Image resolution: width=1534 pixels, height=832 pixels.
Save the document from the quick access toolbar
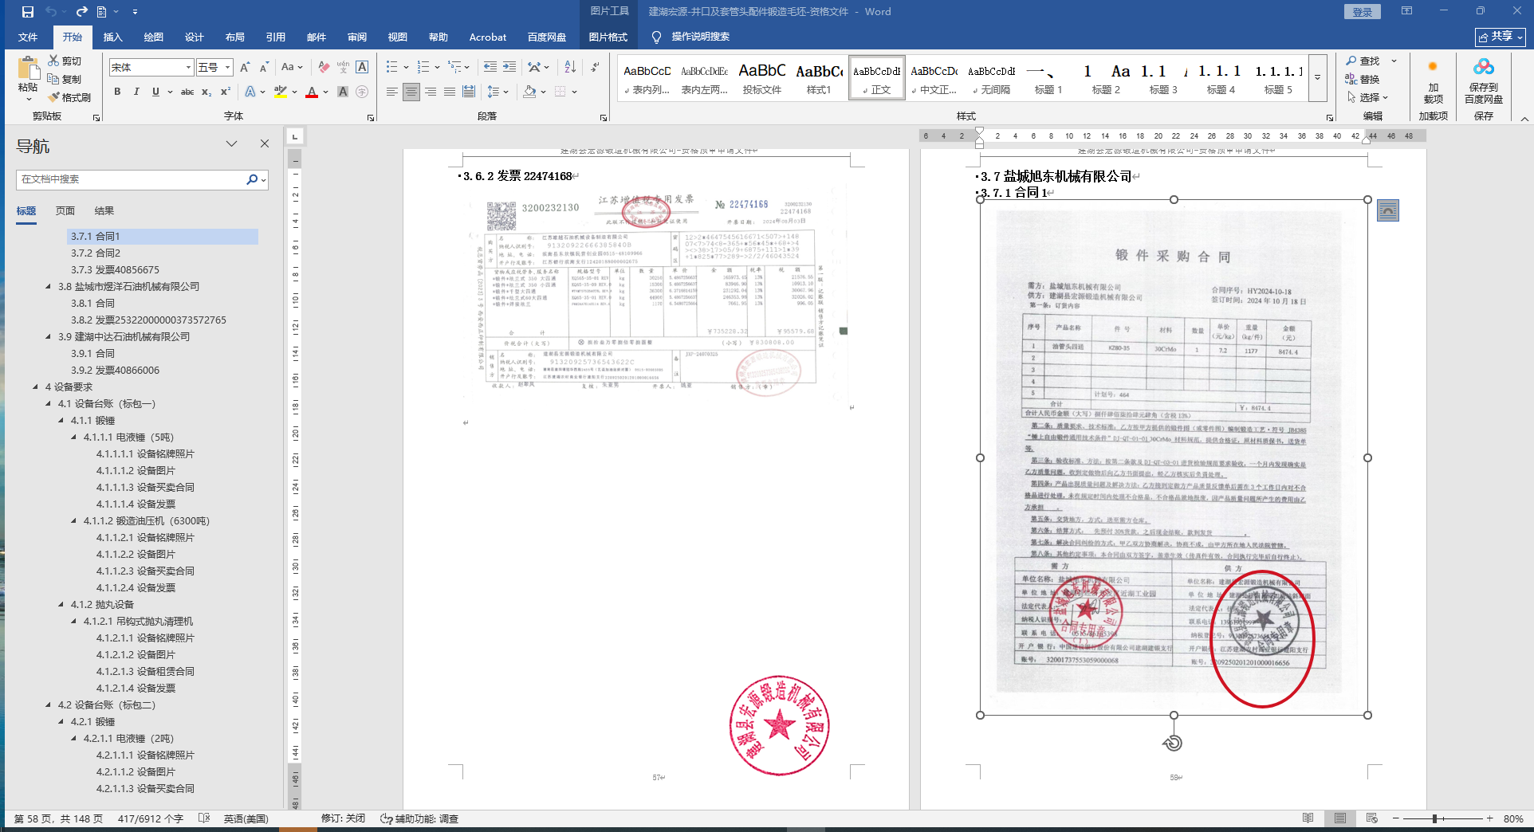28,12
